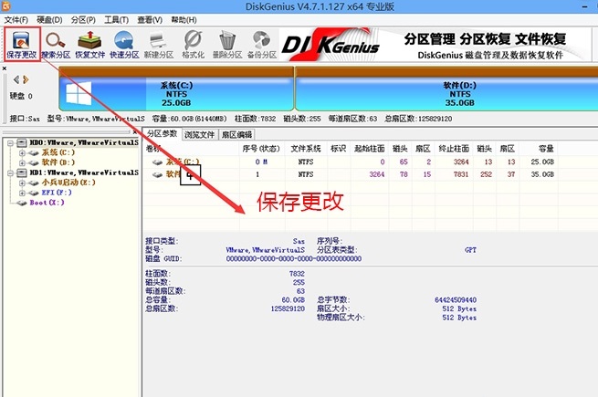Select 软件(D:) in the disk tree
The height and width of the screenshot is (397, 598).
point(58,162)
